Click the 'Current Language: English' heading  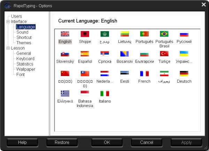click(88, 21)
